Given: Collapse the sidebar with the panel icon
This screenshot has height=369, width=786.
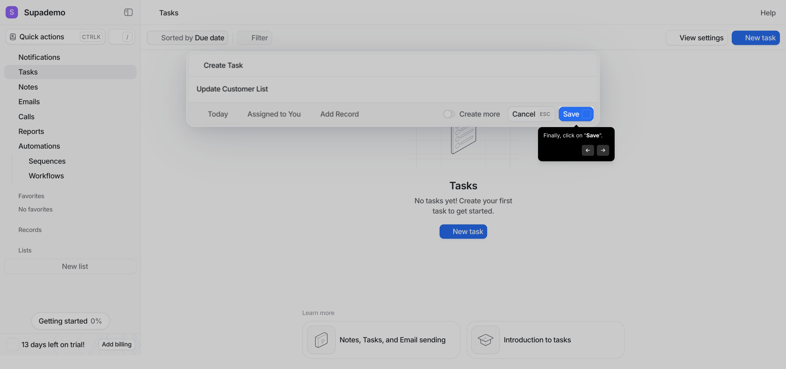Looking at the screenshot, I should [x=128, y=12].
